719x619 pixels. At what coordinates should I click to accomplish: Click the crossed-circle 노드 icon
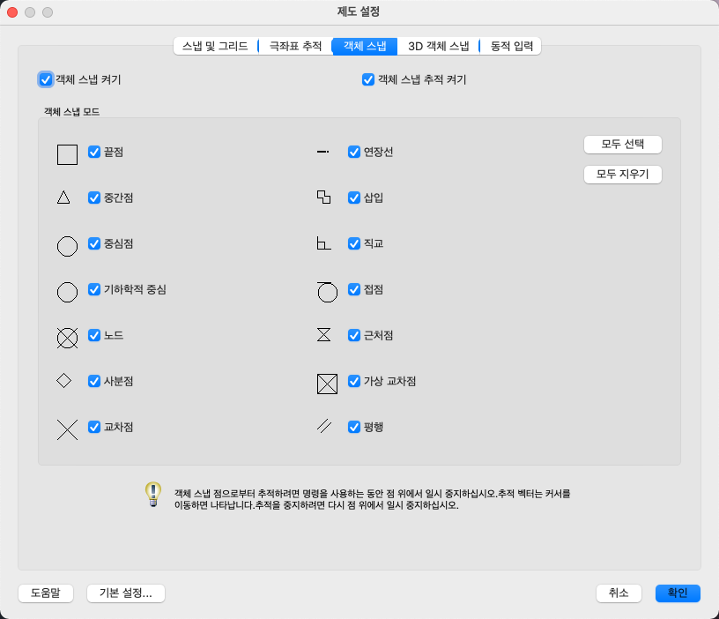pyautogui.click(x=67, y=338)
